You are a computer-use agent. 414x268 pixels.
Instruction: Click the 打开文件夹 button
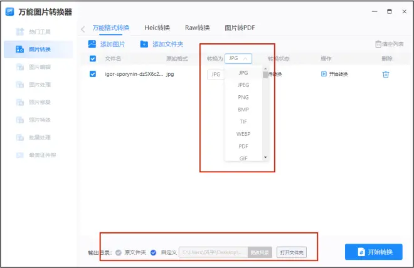click(292, 252)
